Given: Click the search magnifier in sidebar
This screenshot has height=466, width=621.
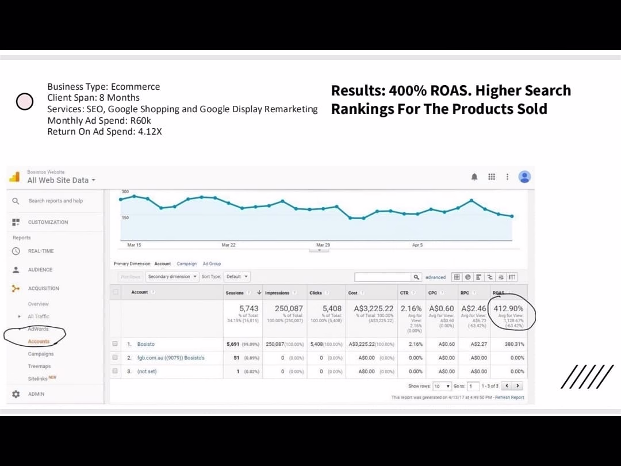Looking at the screenshot, I should 16,201.
